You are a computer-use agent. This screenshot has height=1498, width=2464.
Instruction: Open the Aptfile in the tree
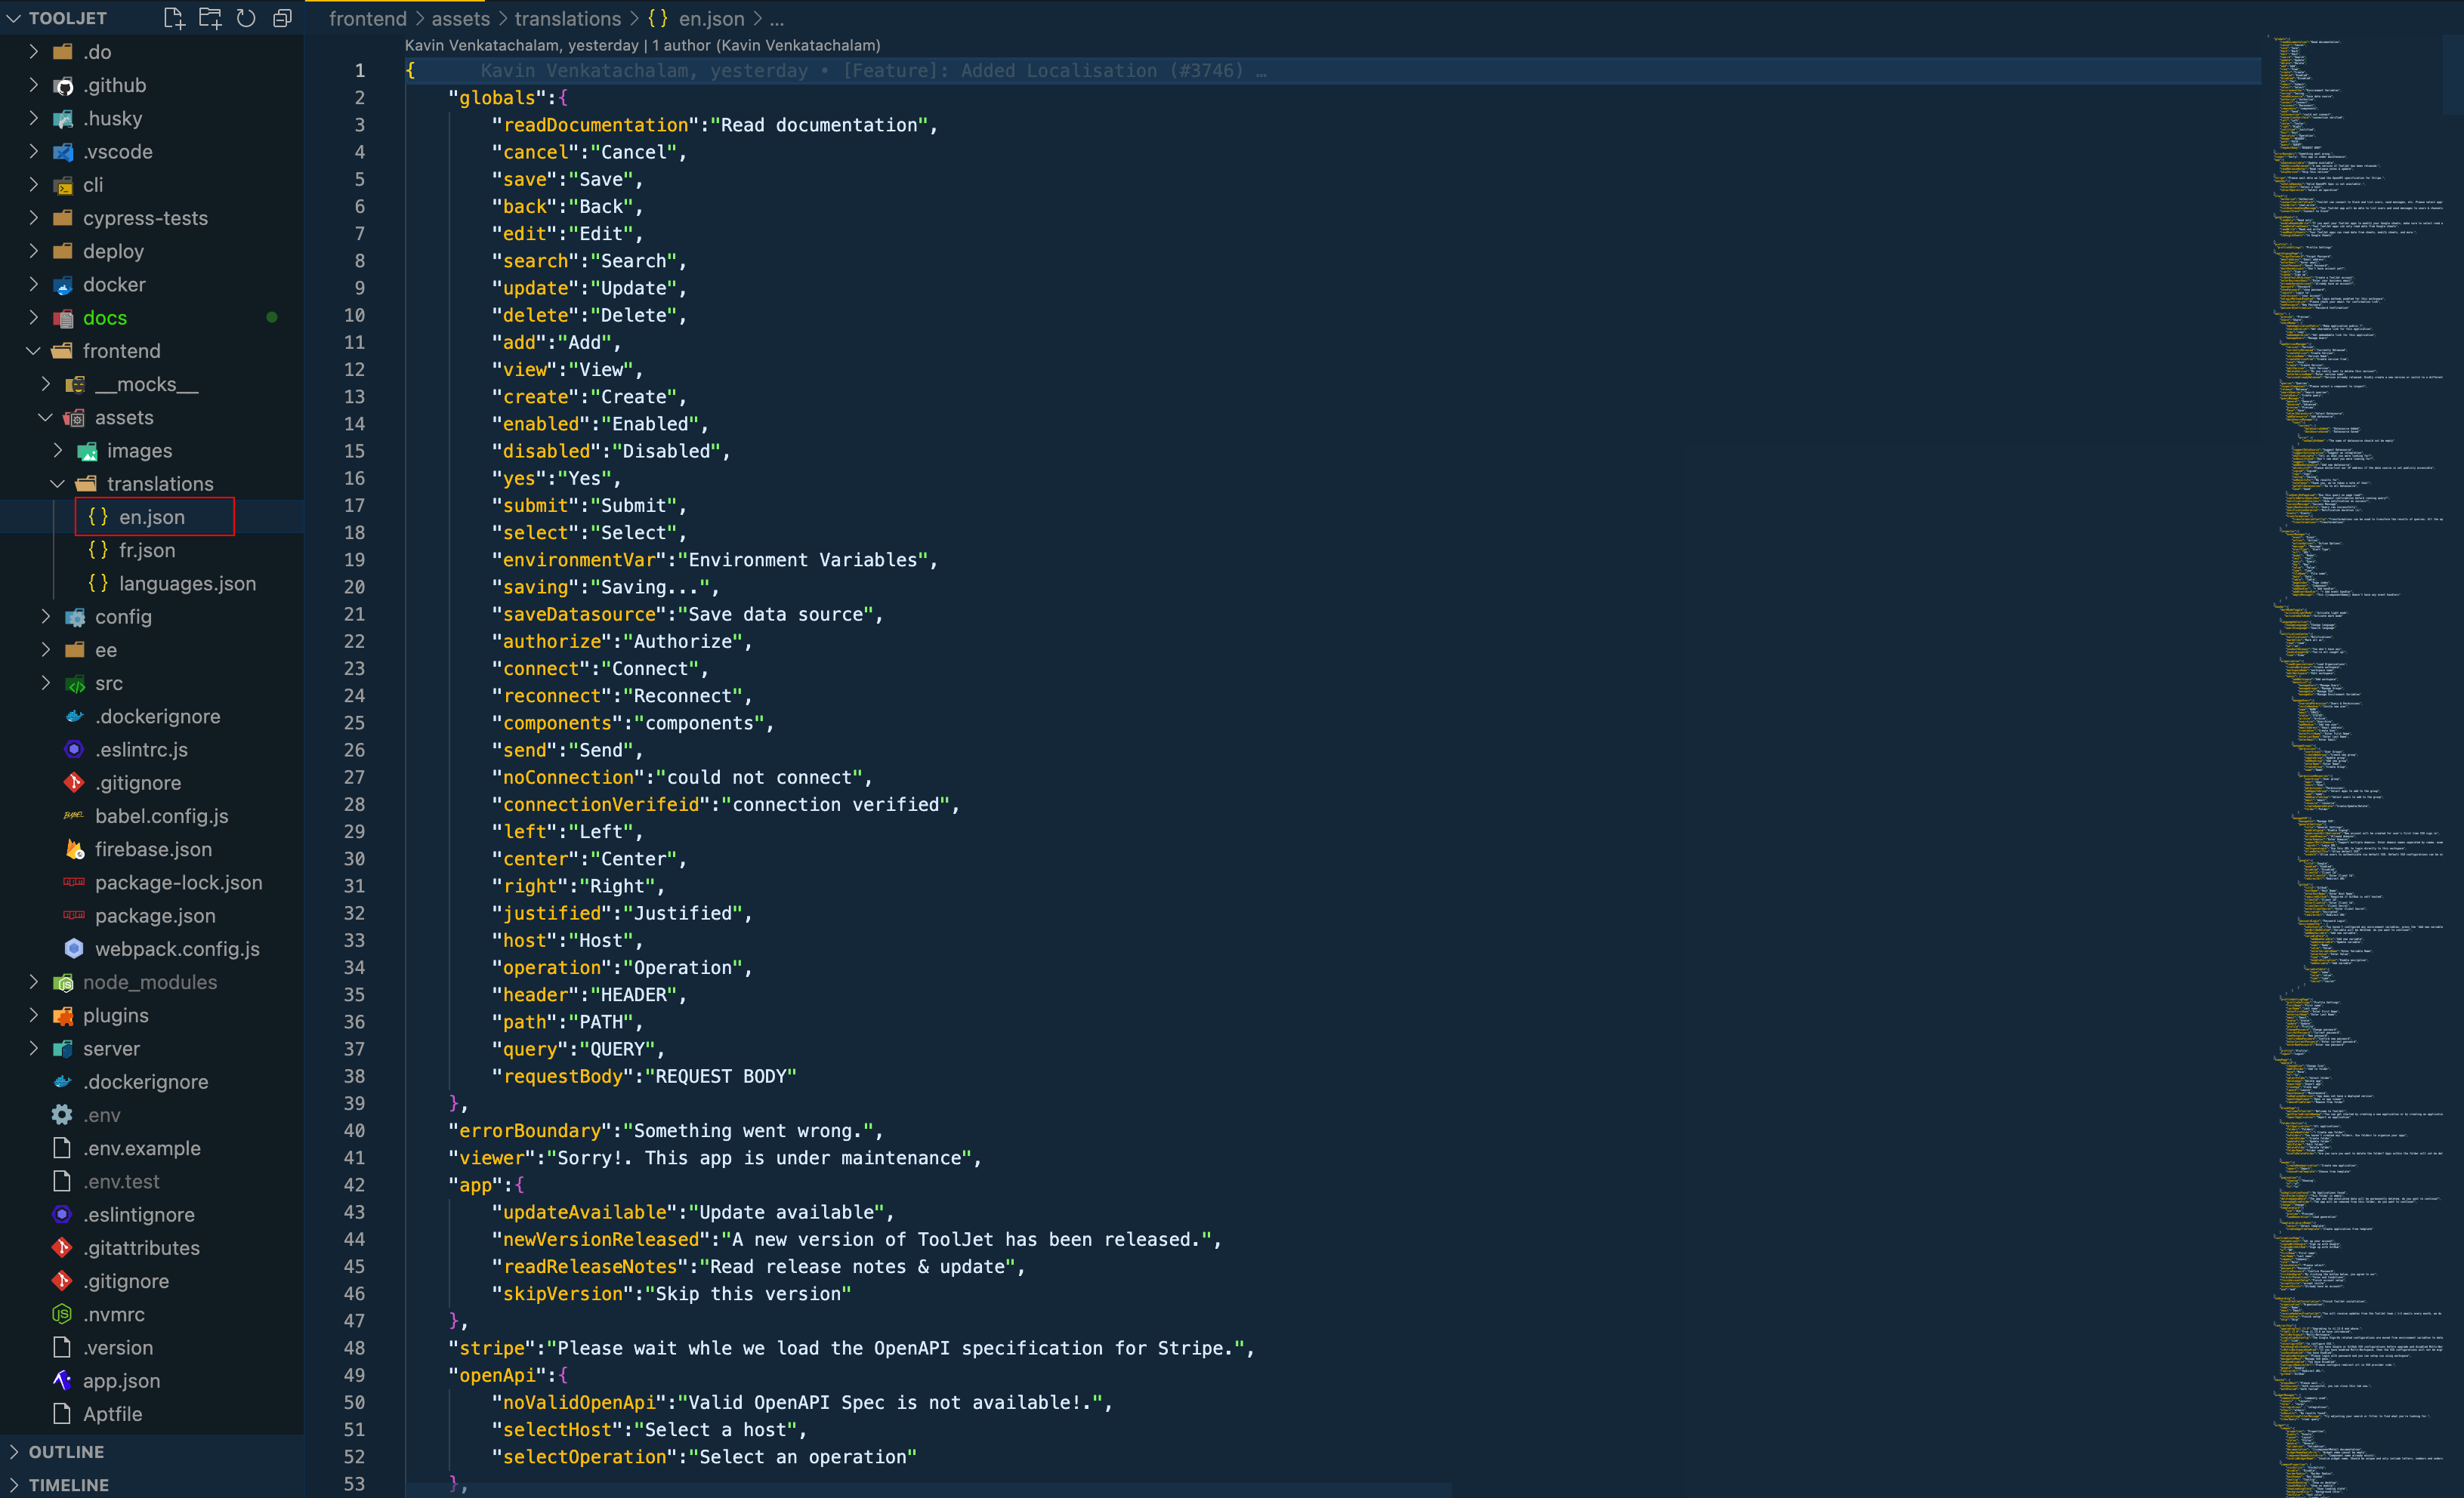pos(112,1414)
